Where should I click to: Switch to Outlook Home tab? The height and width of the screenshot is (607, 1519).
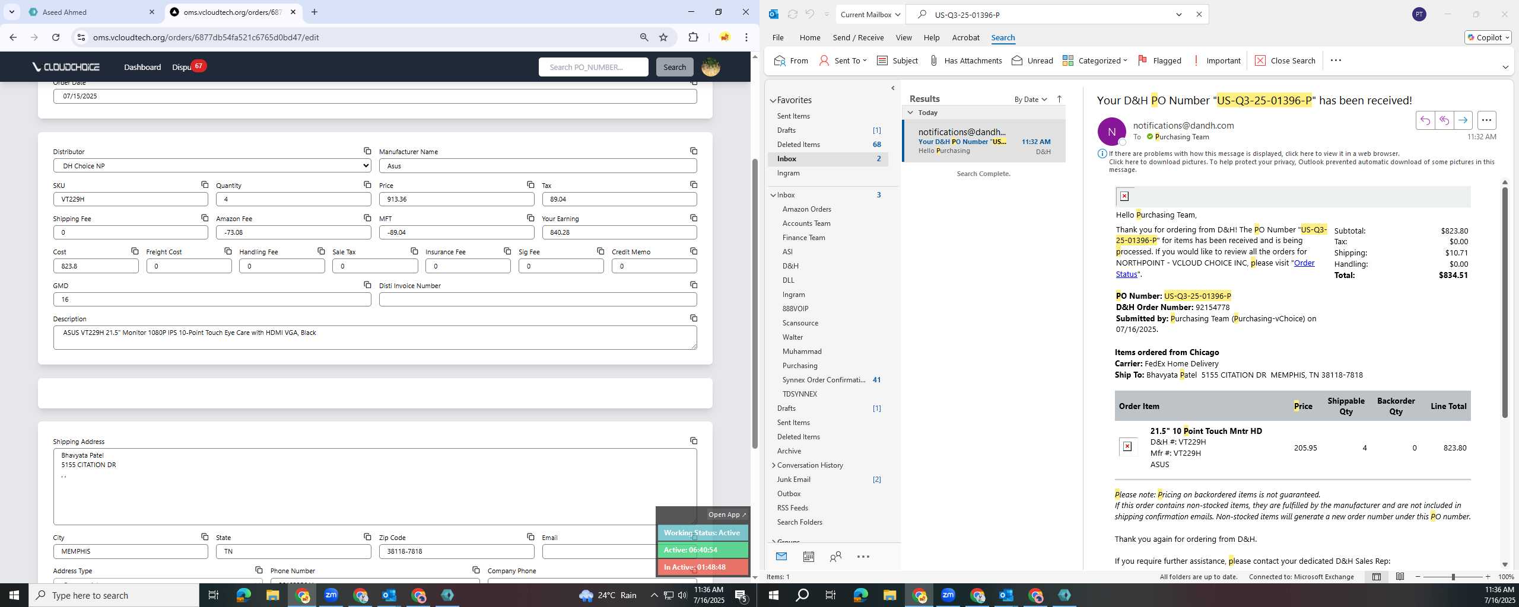[x=810, y=37]
